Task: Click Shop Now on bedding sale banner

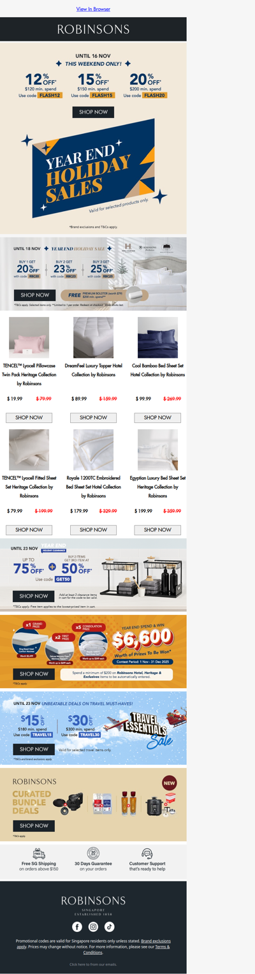Action: pos(34,295)
